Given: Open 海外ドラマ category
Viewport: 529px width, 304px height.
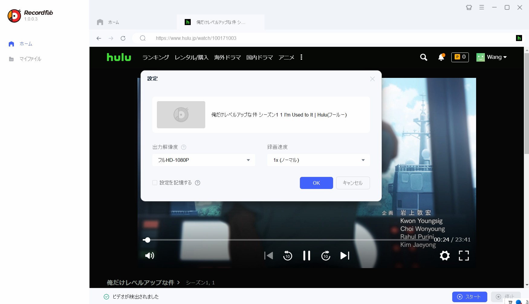Looking at the screenshot, I should tap(227, 57).
